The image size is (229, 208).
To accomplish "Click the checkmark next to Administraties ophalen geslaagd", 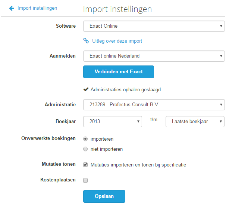I will click(86, 89).
